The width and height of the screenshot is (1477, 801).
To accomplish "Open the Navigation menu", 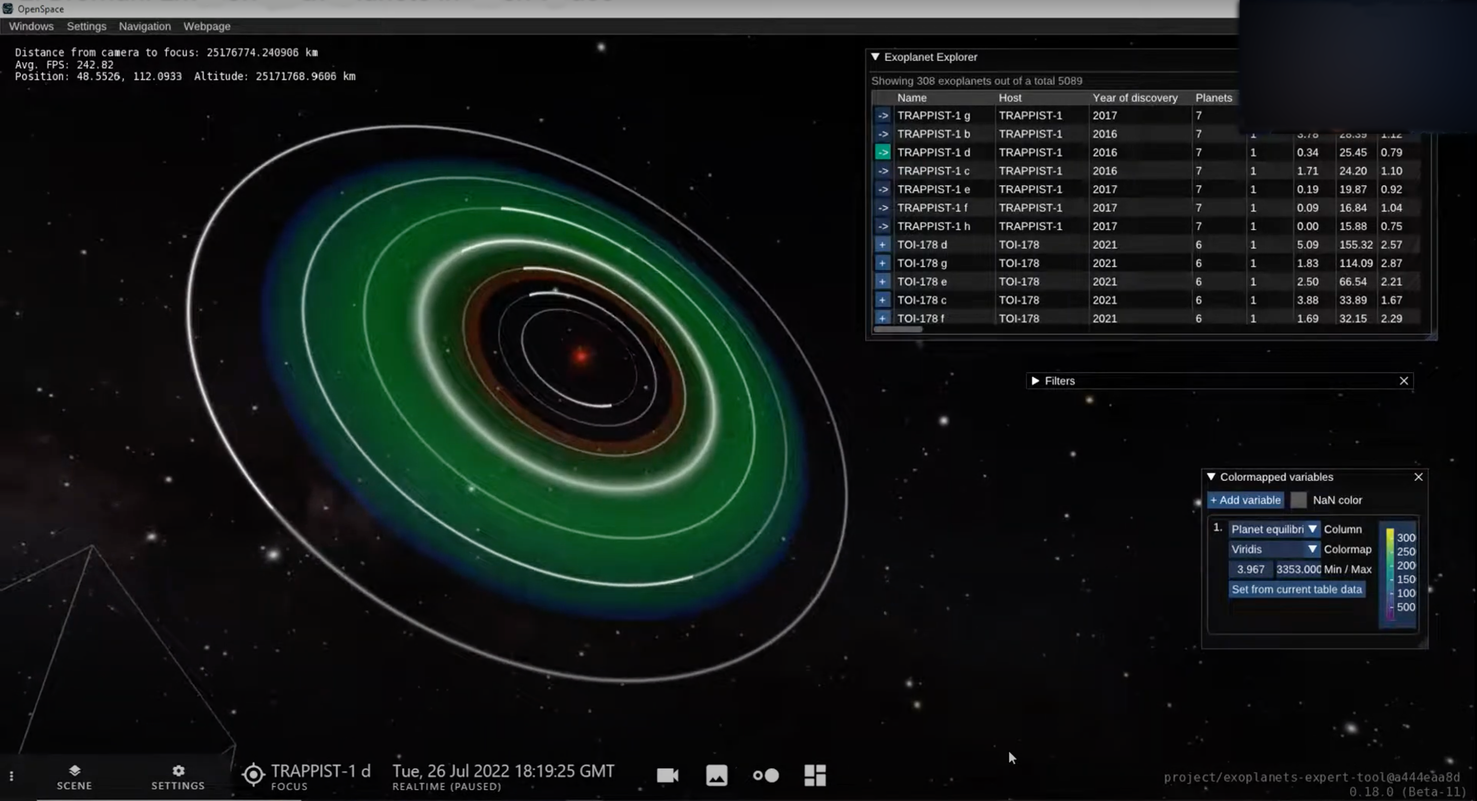I will point(145,26).
